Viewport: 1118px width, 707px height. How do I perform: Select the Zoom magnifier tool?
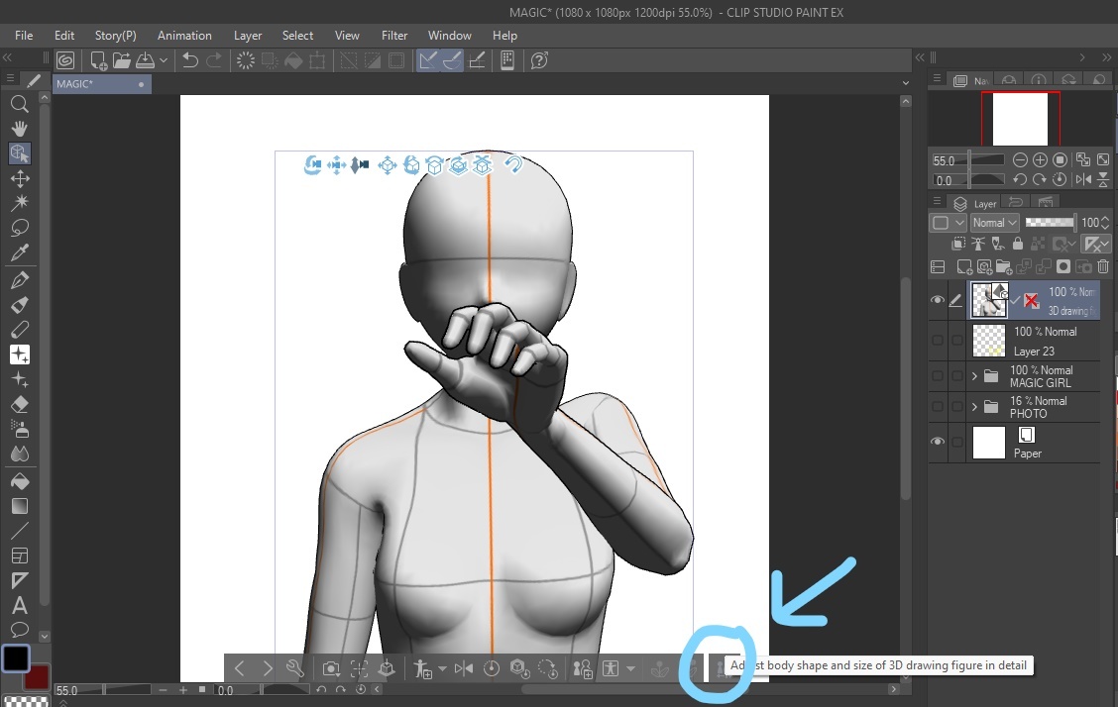(19, 104)
